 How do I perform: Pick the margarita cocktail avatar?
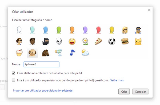click(58, 53)
